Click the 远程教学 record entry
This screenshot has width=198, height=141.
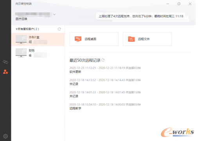click(75, 108)
